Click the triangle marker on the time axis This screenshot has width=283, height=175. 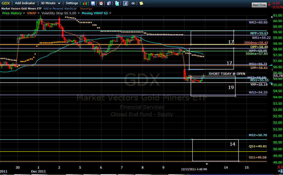207,164
